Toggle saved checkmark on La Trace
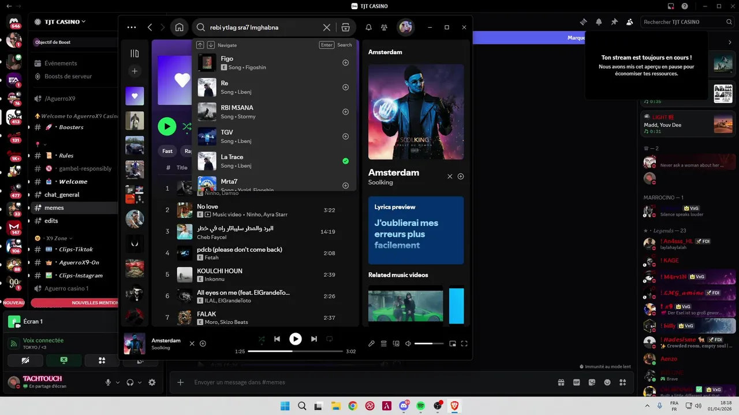739x415 pixels. 346,161
